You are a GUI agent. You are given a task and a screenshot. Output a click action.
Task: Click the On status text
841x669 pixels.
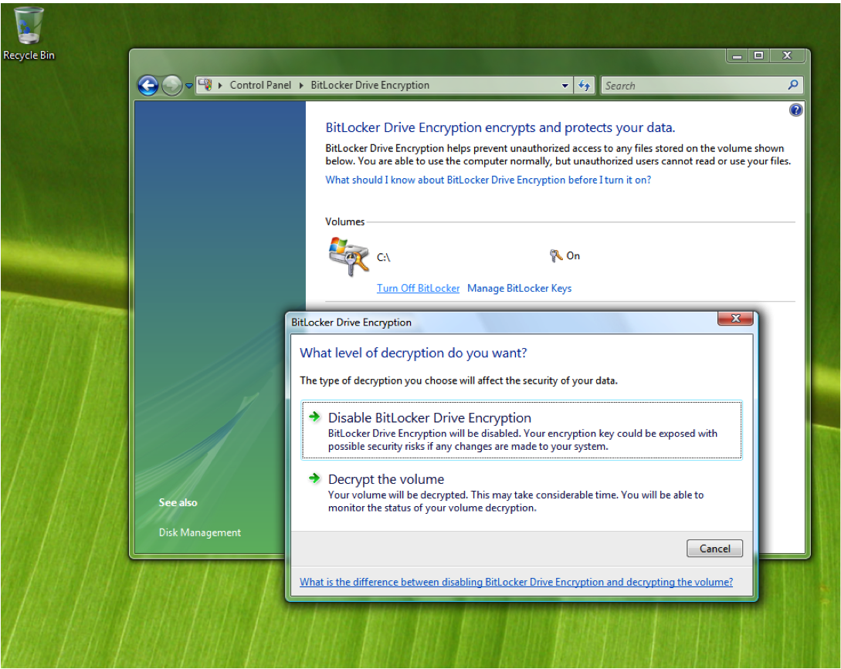[x=573, y=256]
